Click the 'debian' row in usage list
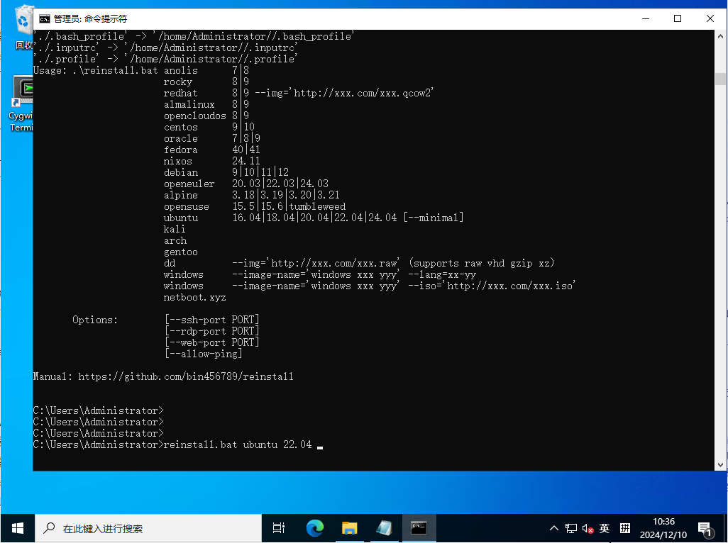The image size is (728, 543). [x=226, y=172]
